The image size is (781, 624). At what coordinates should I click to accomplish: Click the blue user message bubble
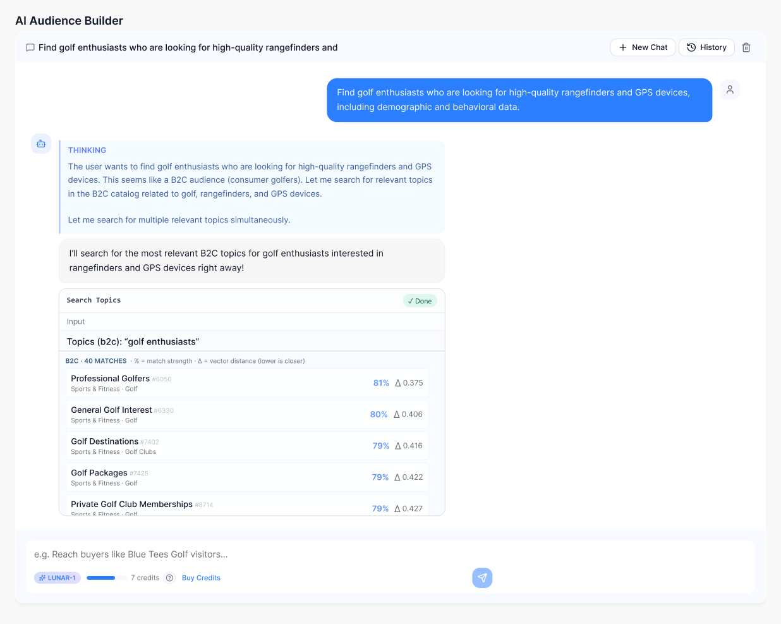coord(519,100)
